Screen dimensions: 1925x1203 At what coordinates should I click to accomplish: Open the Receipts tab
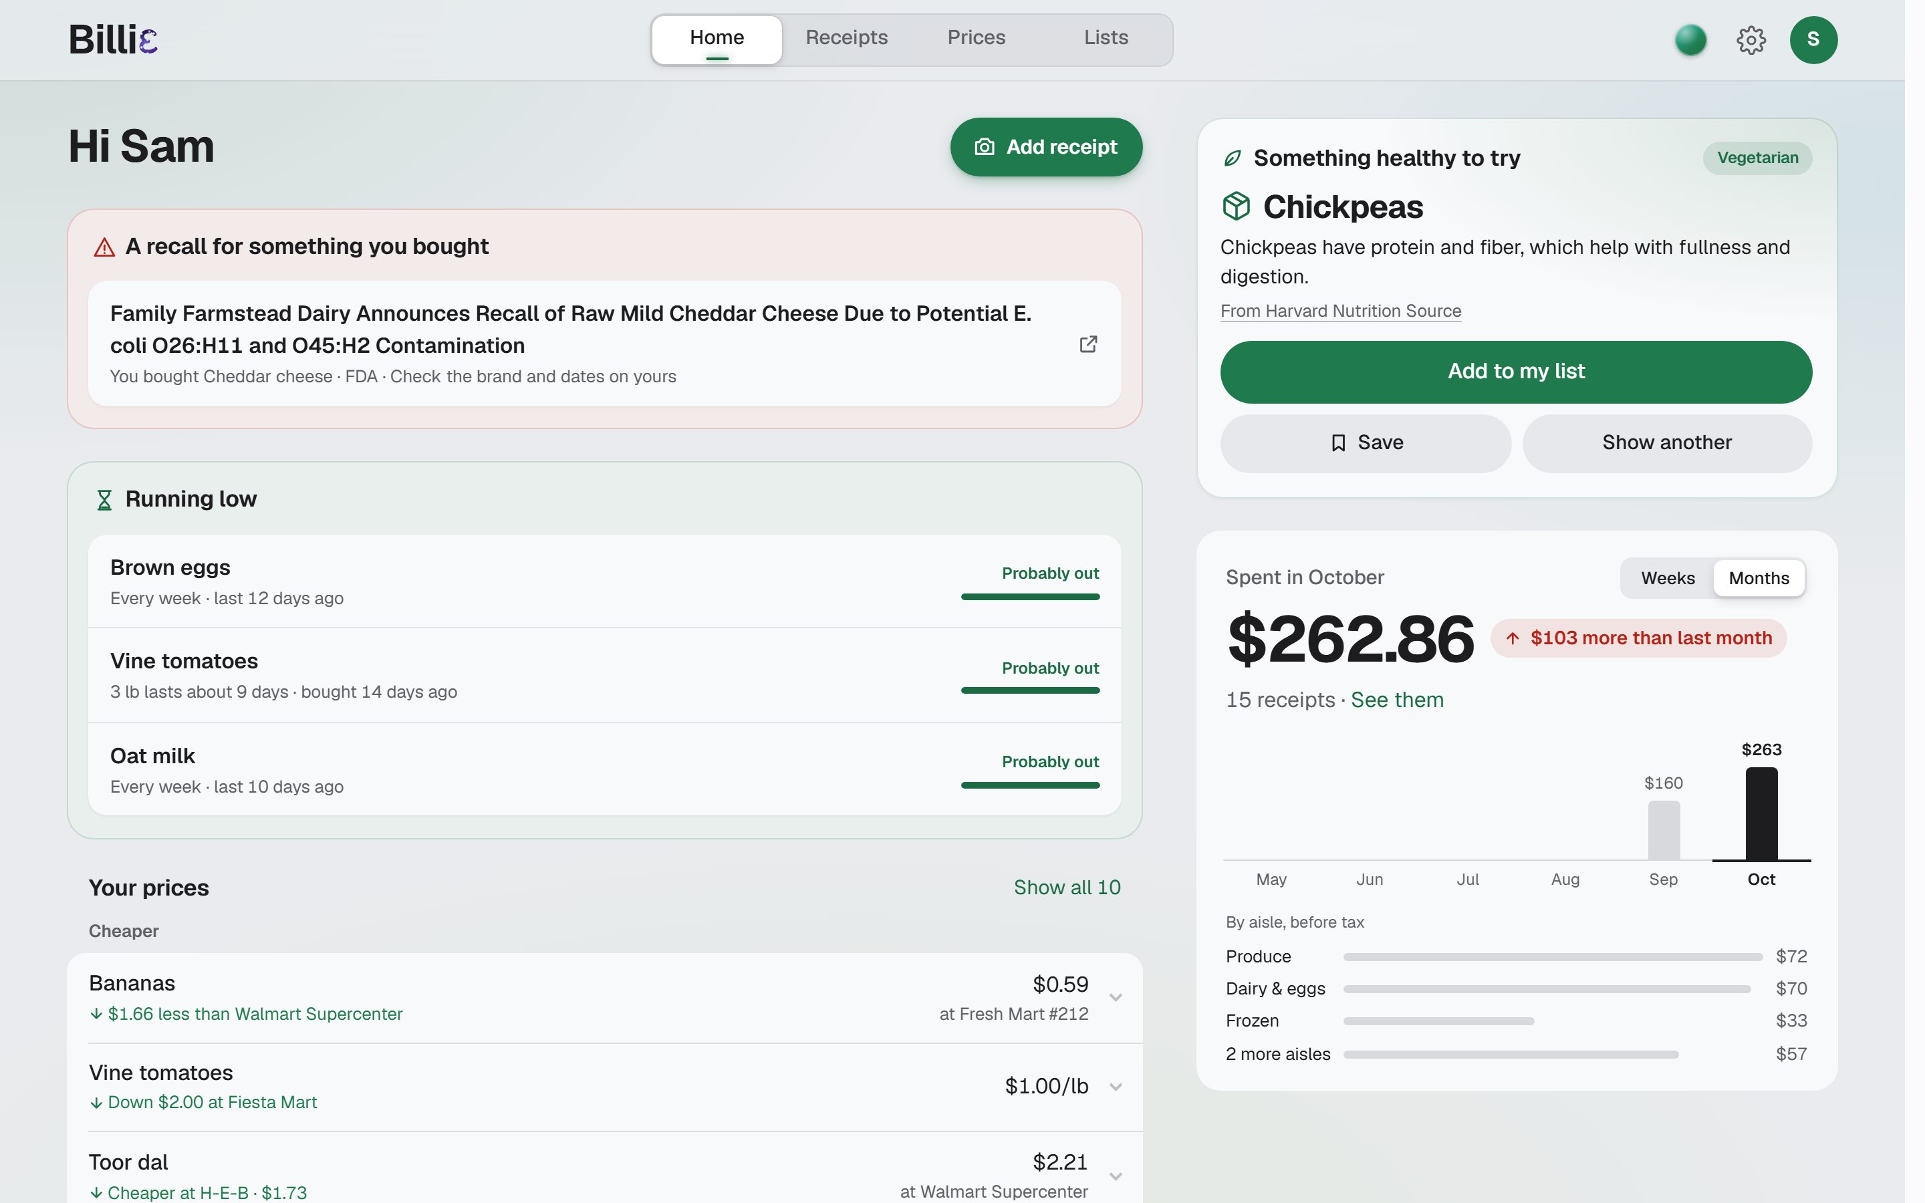click(x=846, y=38)
